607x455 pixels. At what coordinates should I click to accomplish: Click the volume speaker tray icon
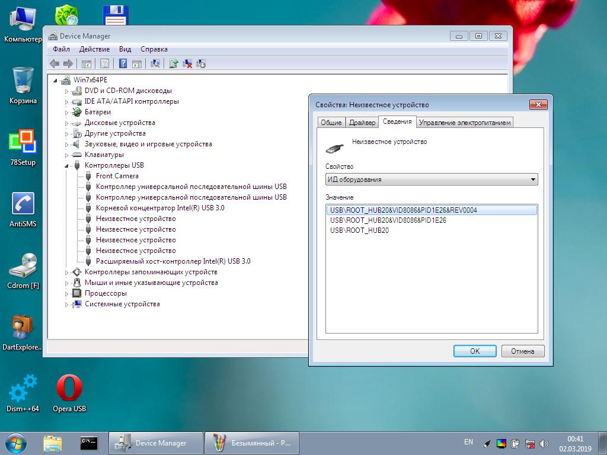point(544,443)
